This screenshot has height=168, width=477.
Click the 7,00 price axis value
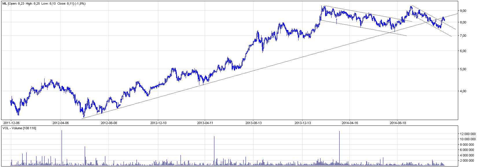point(463,36)
